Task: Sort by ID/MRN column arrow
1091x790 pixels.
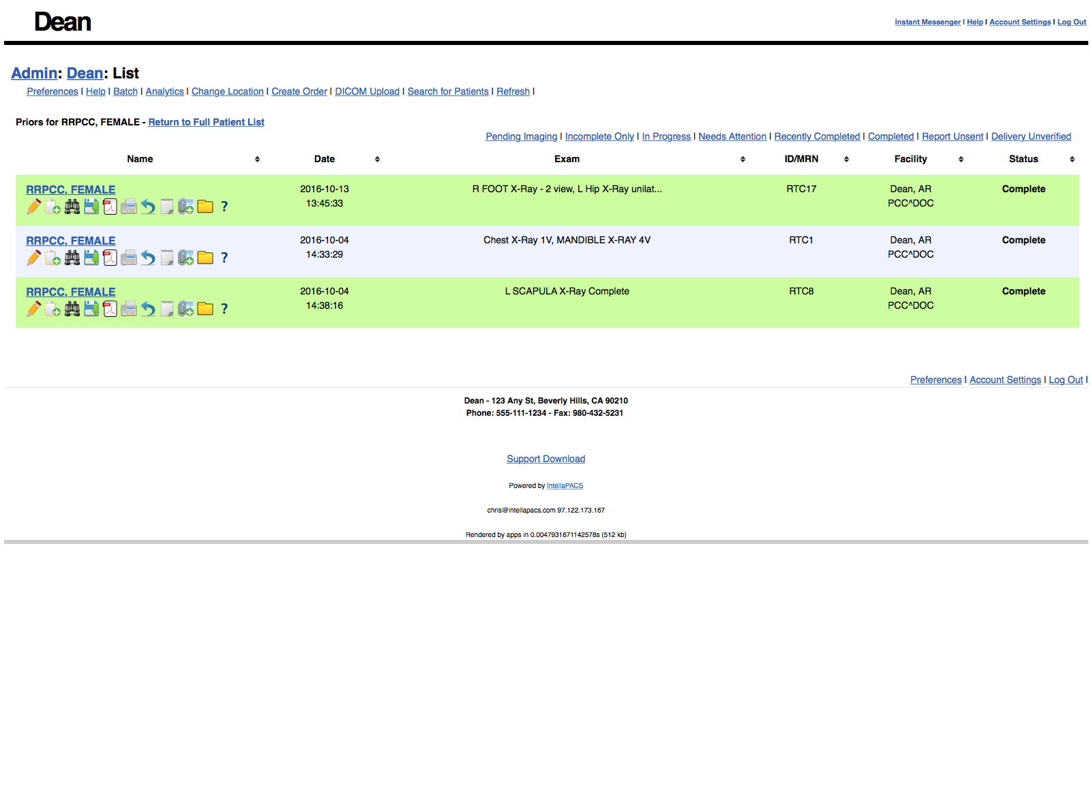Action: tap(846, 159)
